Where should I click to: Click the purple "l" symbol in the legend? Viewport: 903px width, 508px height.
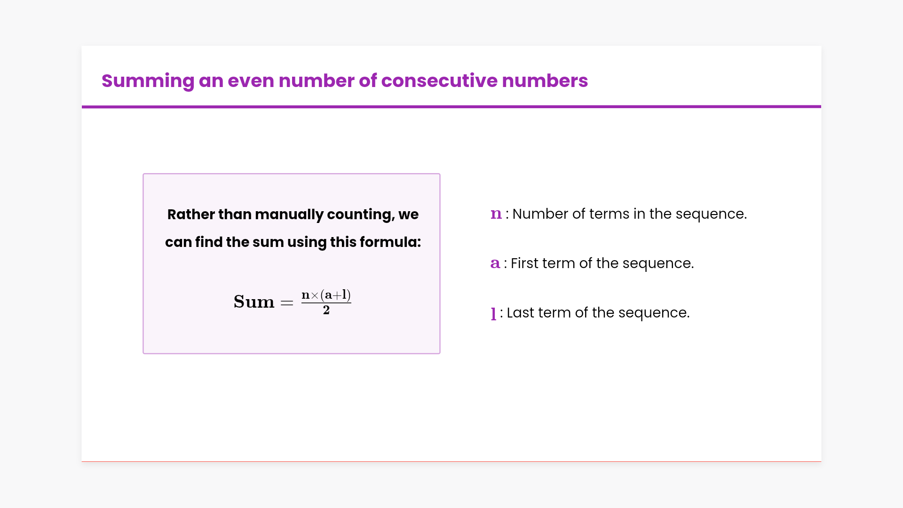pyautogui.click(x=493, y=313)
